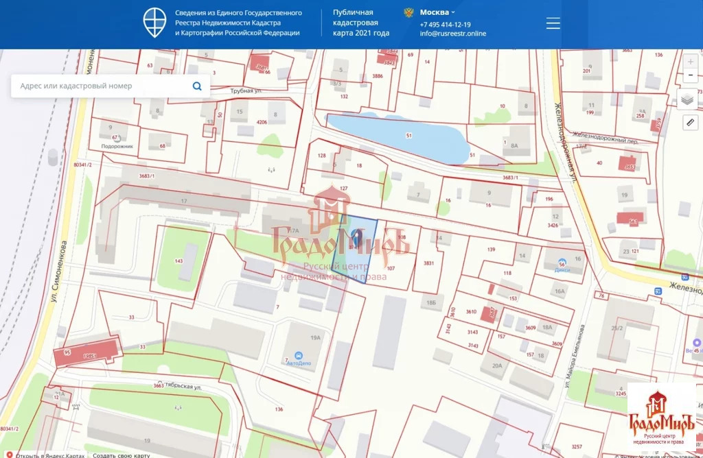Call phone number +7 495 414-12-19

445,25
